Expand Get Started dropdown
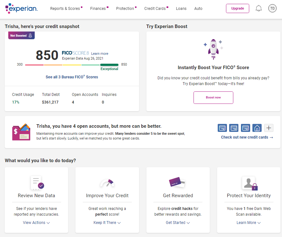The image size is (282, 237). (x=178, y=223)
